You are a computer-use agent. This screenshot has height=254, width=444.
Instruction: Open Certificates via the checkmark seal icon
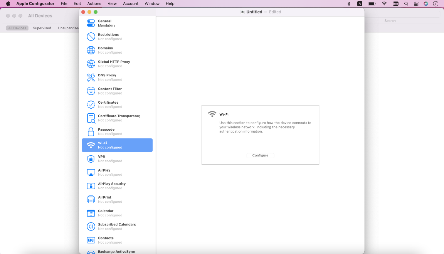(x=91, y=105)
